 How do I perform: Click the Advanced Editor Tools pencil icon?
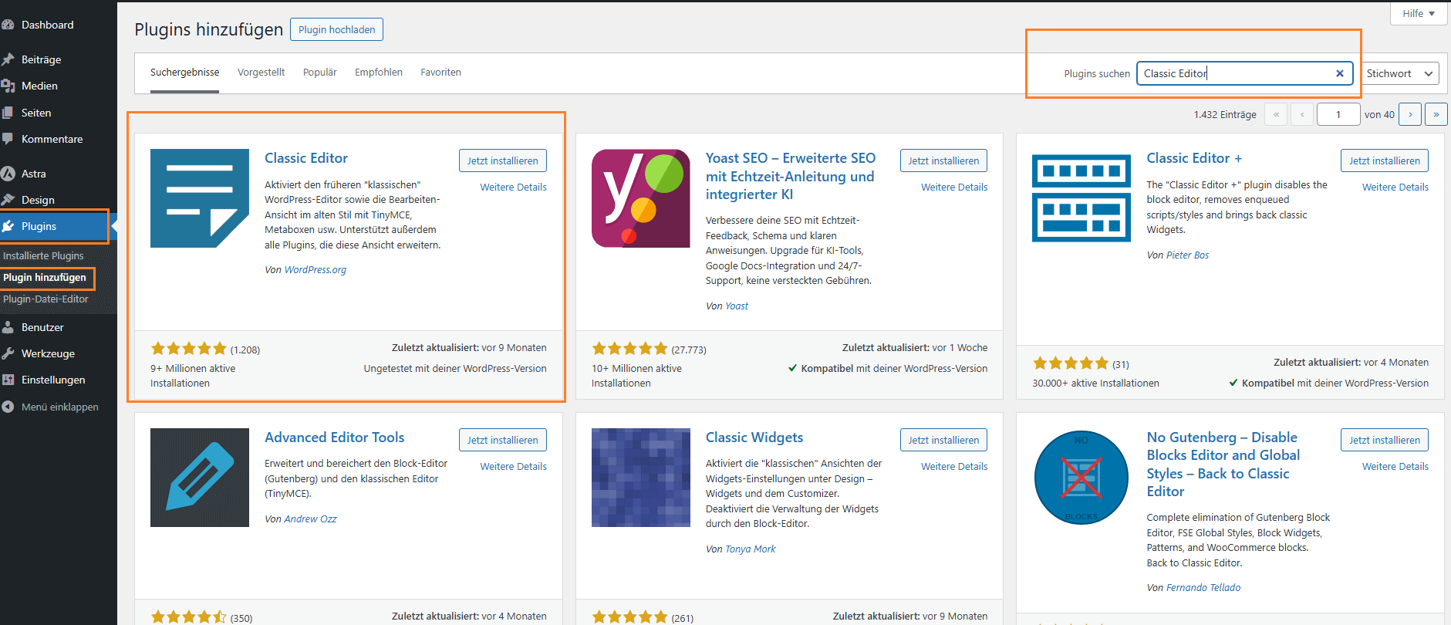tap(200, 478)
